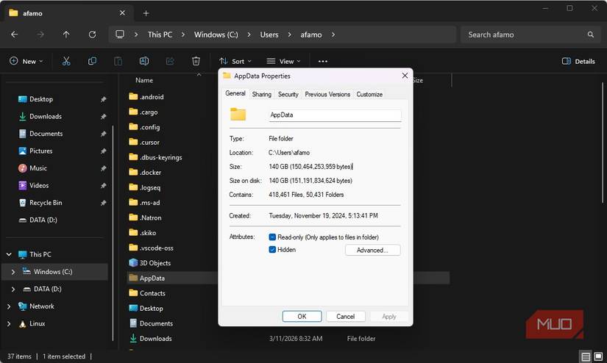This screenshot has width=607, height=363.
Task: Open the Previous Versions tab
Action: coord(327,94)
